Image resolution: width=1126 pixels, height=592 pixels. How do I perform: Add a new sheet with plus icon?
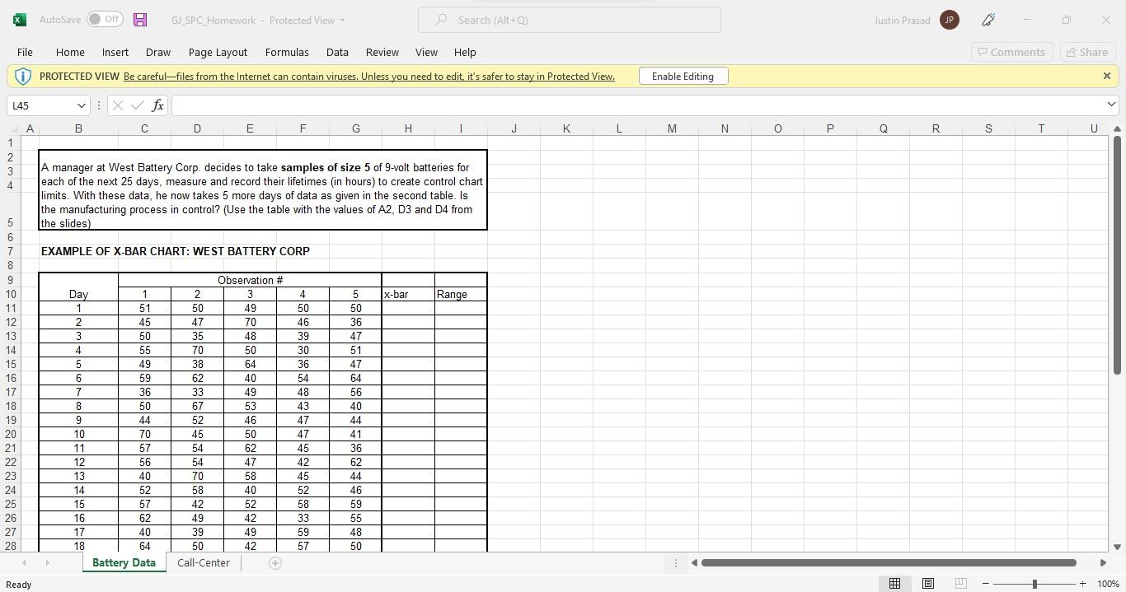click(x=275, y=563)
